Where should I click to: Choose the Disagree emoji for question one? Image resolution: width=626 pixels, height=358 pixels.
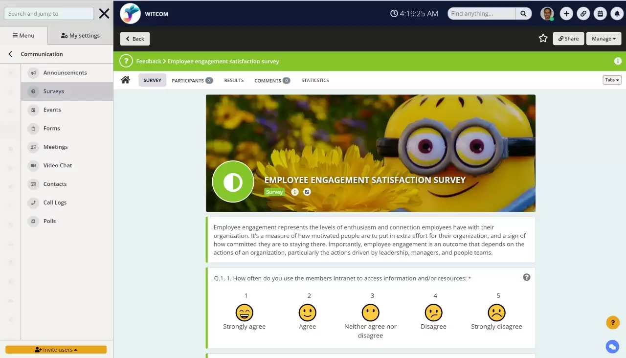(x=434, y=313)
